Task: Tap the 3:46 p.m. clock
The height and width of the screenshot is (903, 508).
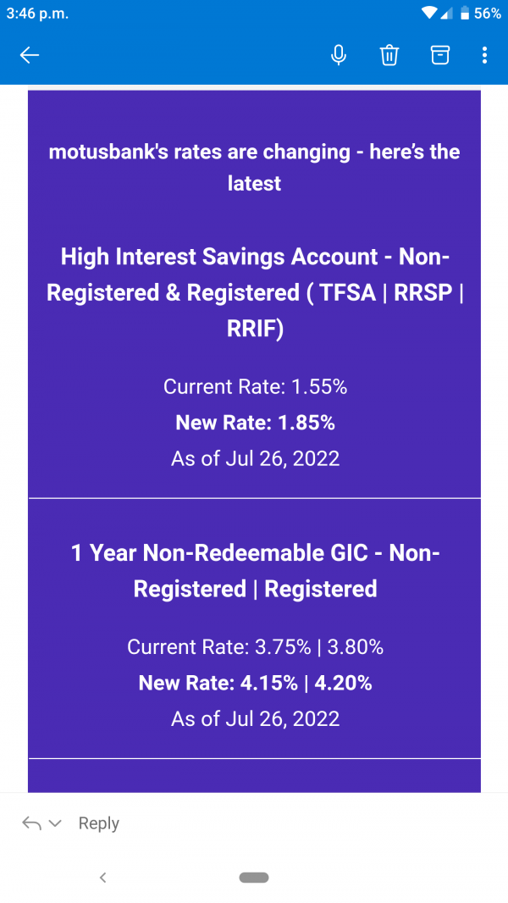Action: tap(37, 14)
